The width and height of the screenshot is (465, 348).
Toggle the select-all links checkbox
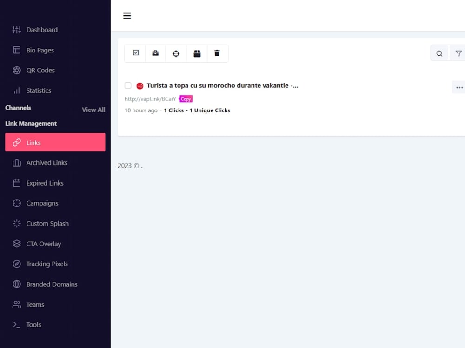click(134, 53)
